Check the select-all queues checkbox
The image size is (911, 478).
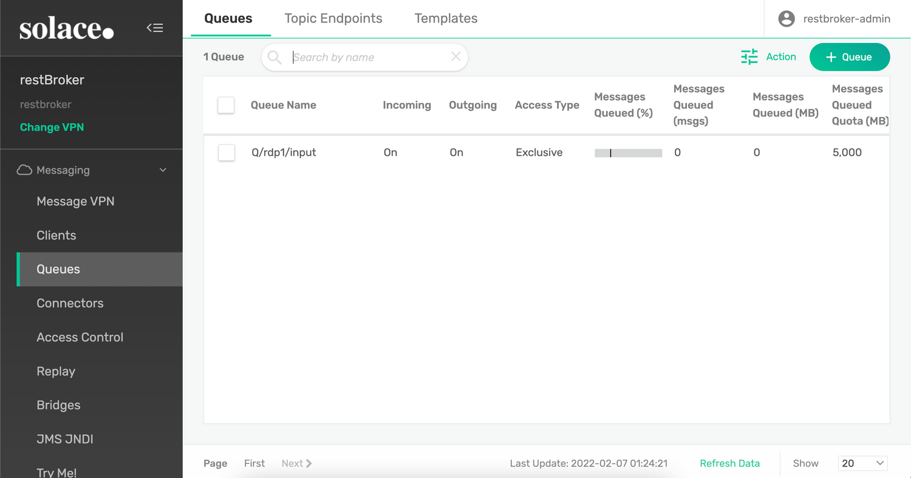point(226,104)
